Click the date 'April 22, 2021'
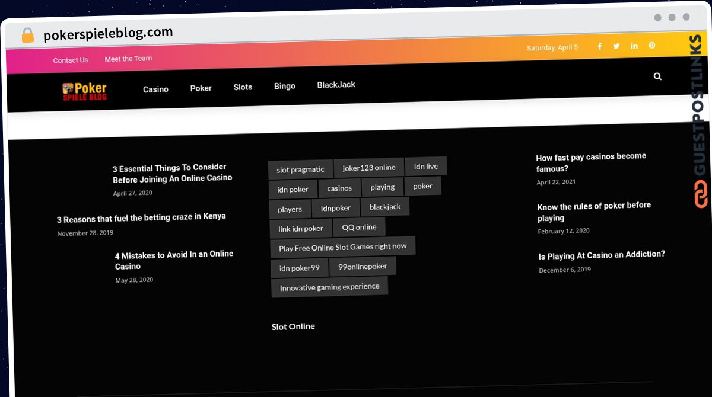 point(556,183)
